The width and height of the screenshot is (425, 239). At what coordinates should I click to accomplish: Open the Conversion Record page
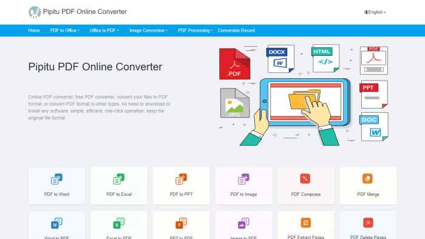pyautogui.click(x=236, y=30)
